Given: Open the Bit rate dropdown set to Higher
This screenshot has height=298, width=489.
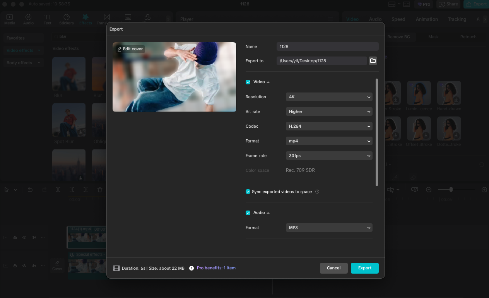Looking at the screenshot, I should tap(328, 111).
